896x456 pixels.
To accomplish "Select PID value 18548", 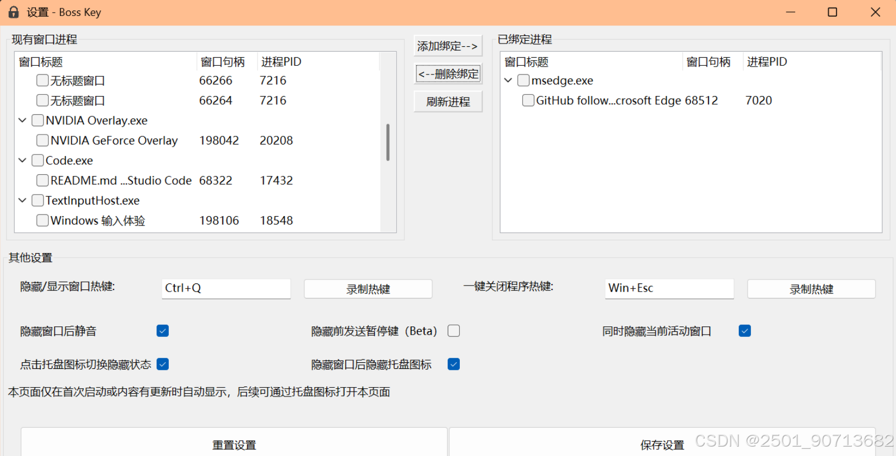I will pos(276,221).
